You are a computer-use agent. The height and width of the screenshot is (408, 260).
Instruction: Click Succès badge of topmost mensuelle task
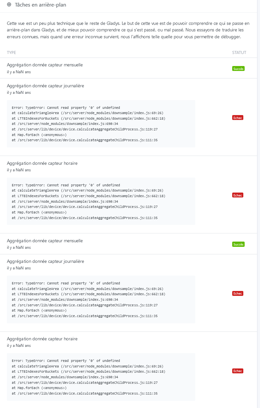click(238, 69)
